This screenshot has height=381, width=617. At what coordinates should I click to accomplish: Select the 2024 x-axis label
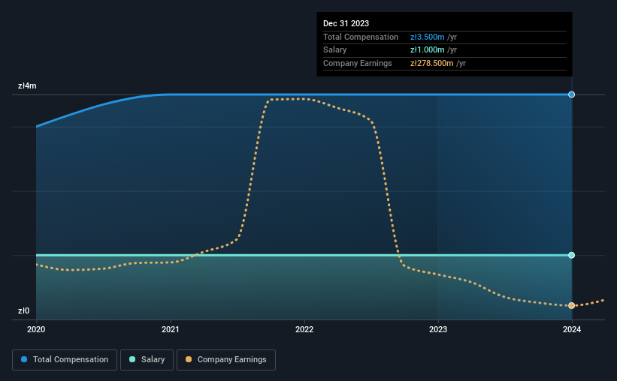coord(572,329)
